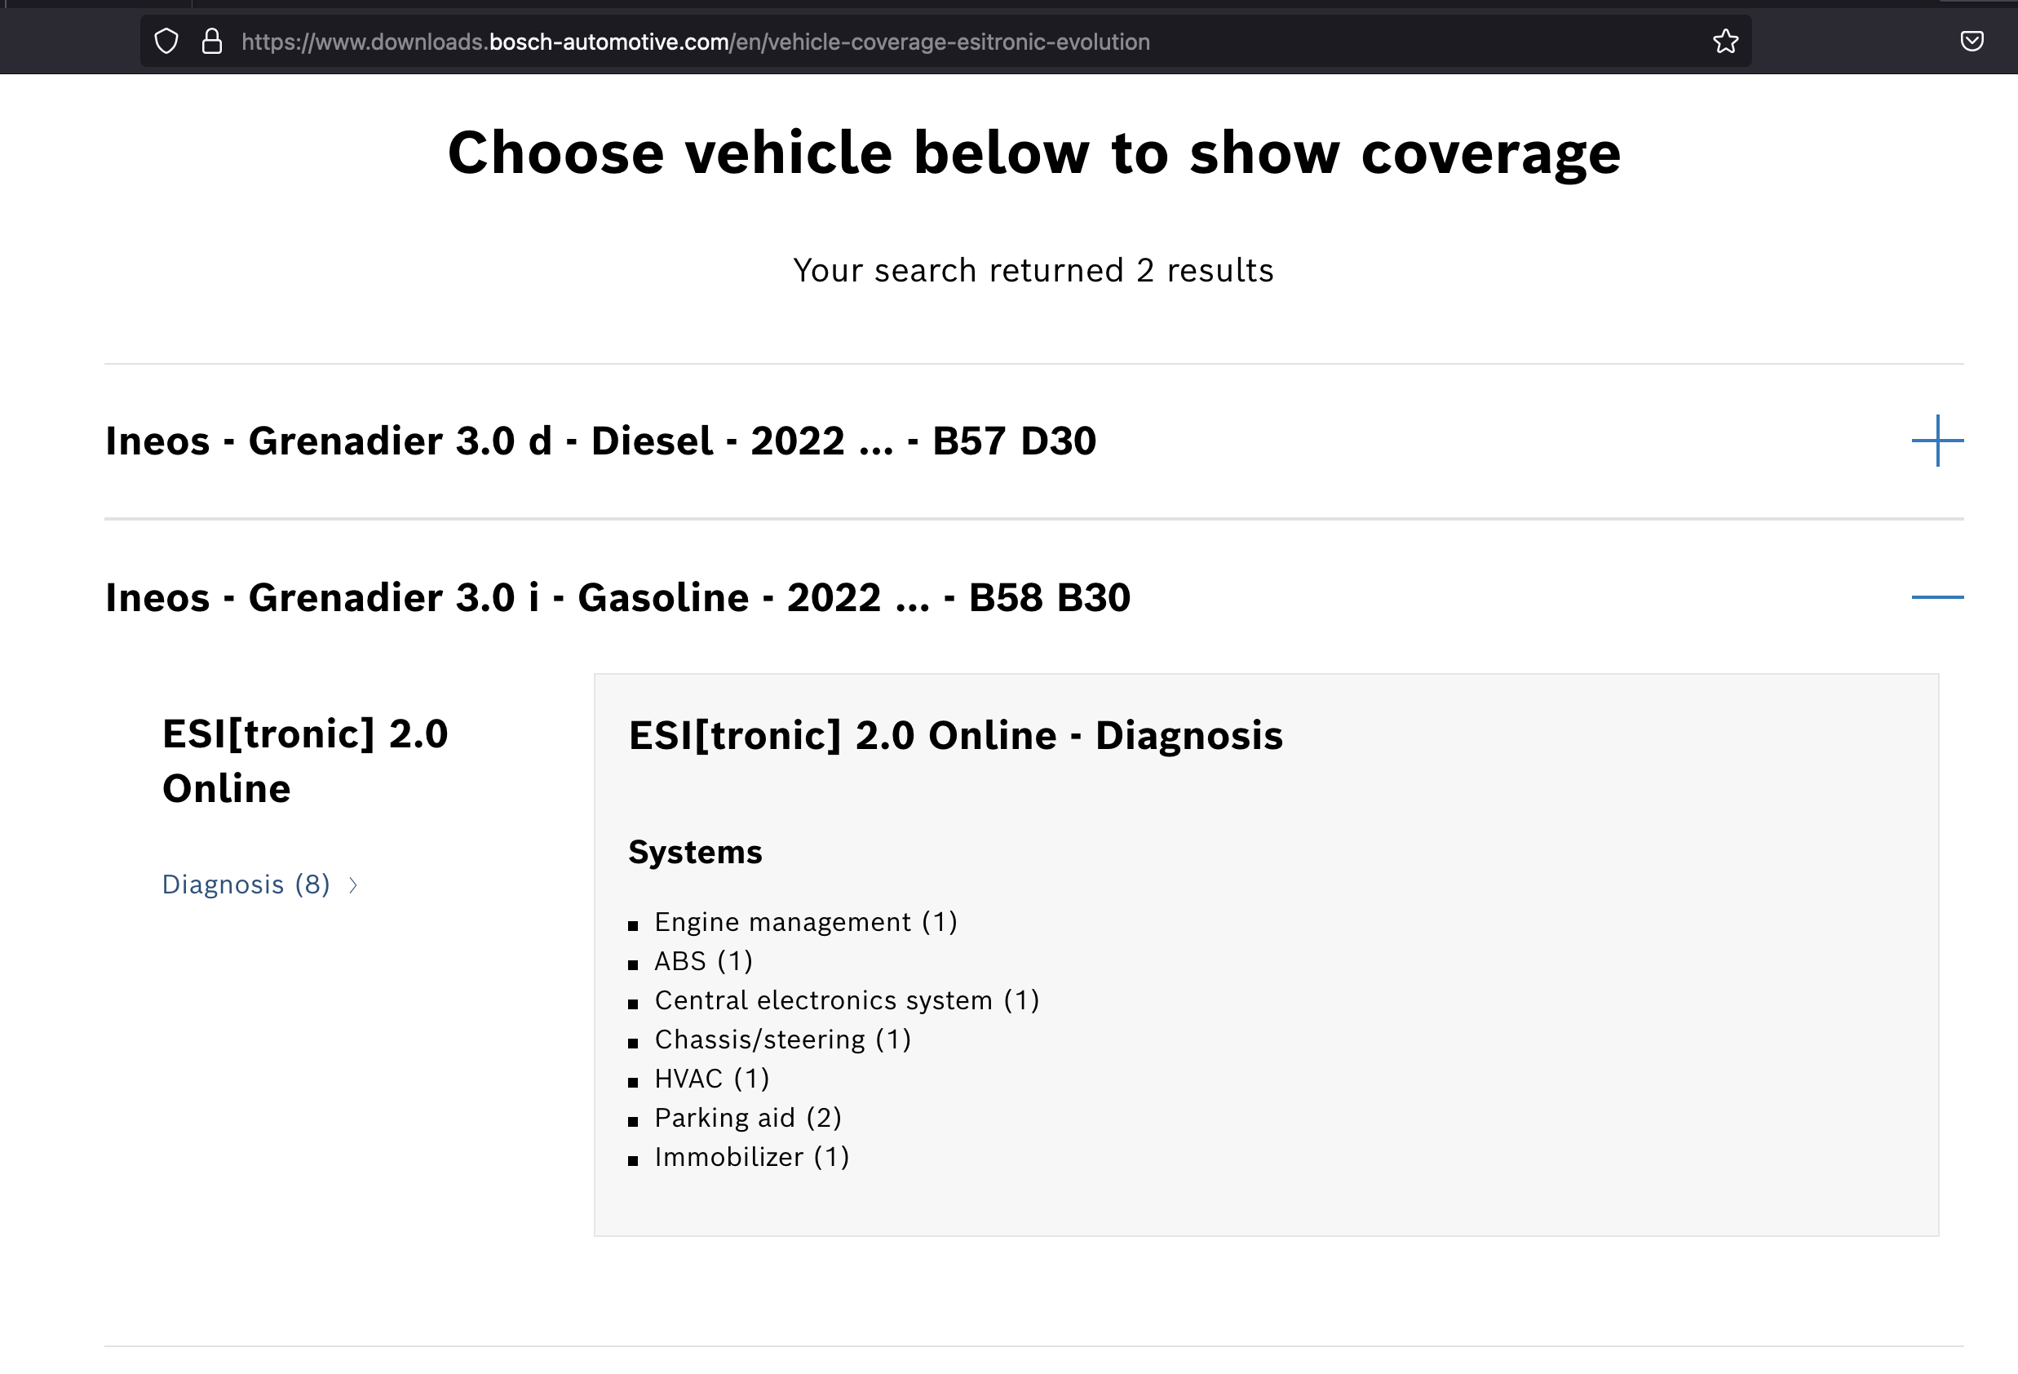This screenshot has height=1374, width=2018.
Task: Open the Diagnosis (8) link
Action: 246,884
